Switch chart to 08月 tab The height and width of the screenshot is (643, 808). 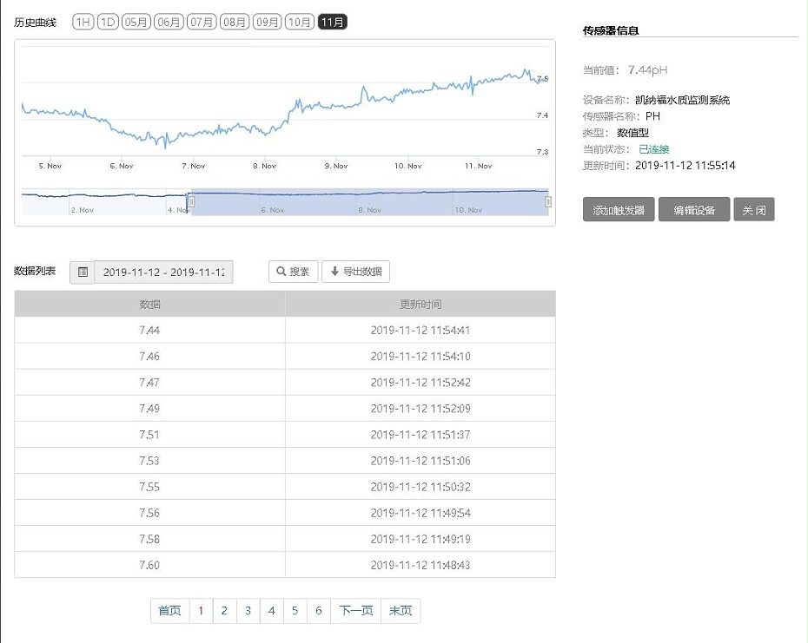click(x=235, y=23)
